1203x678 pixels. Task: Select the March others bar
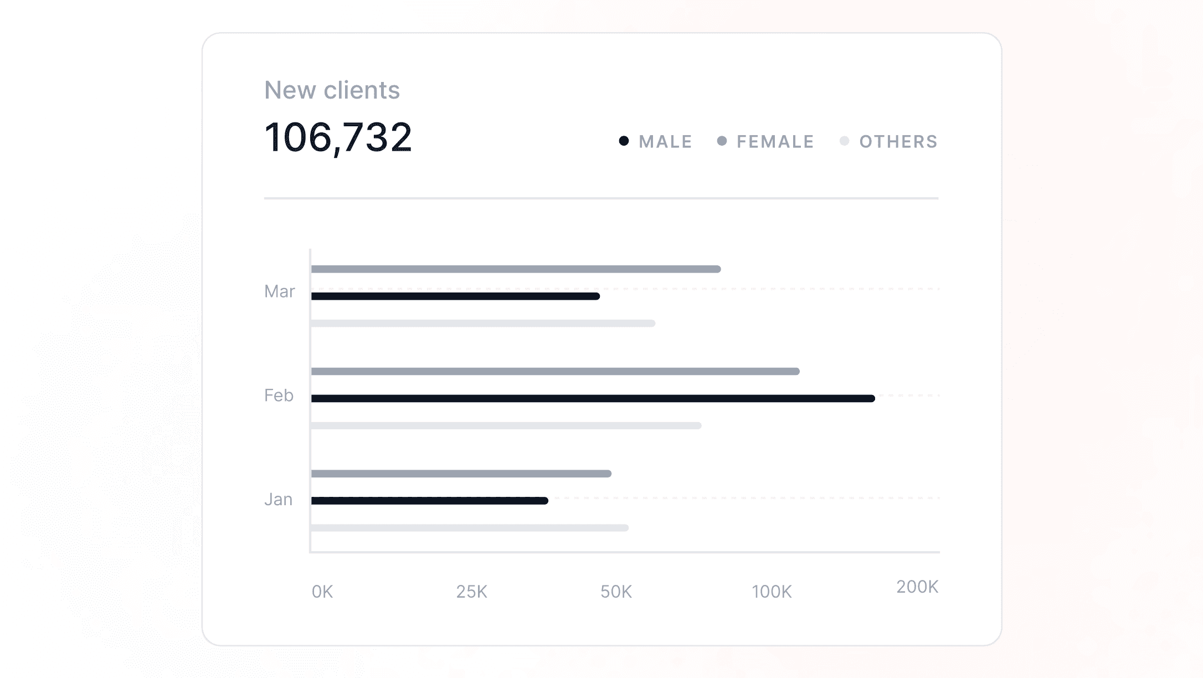[482, 323]
